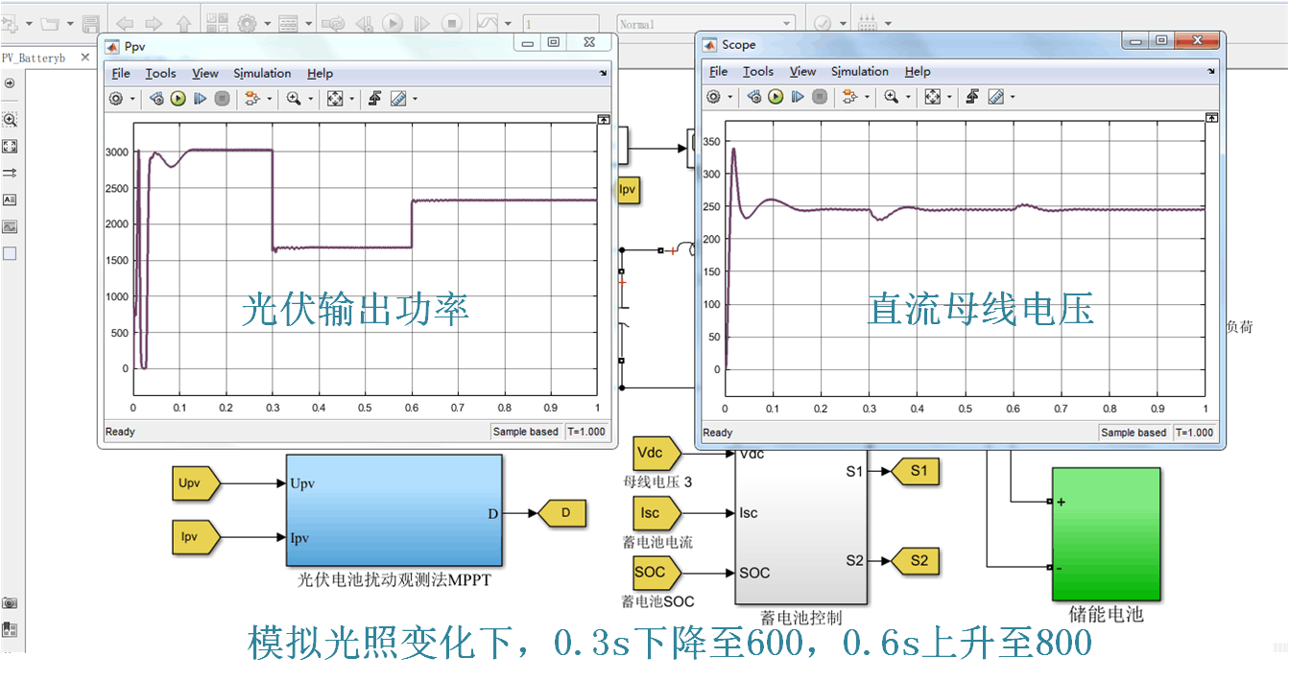Viewport: 1289px width, 681px height.
Task: Open View menu in Ppv window
Action: (x=204, y=73)
